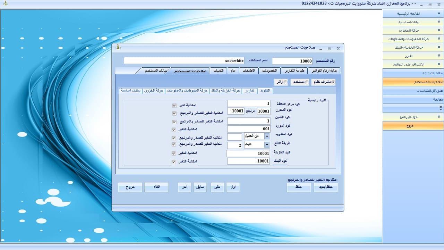Screen dimensions: 444x250
Task: Expand the حركة المخزون sidebar section
Action: click(x=439, y=31)
